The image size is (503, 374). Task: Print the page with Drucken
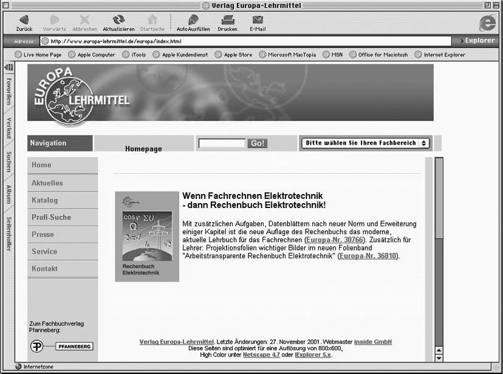227,23
